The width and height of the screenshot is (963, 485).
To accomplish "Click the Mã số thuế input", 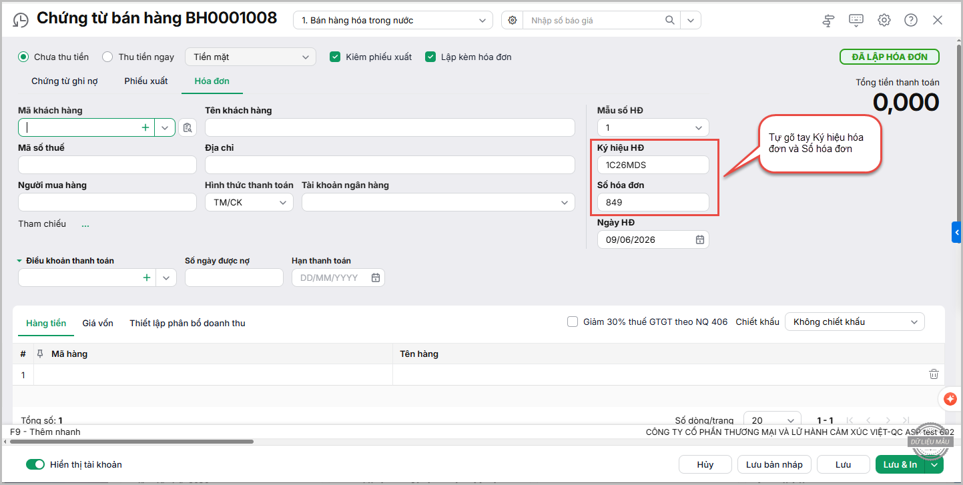I will coord(107,165).
